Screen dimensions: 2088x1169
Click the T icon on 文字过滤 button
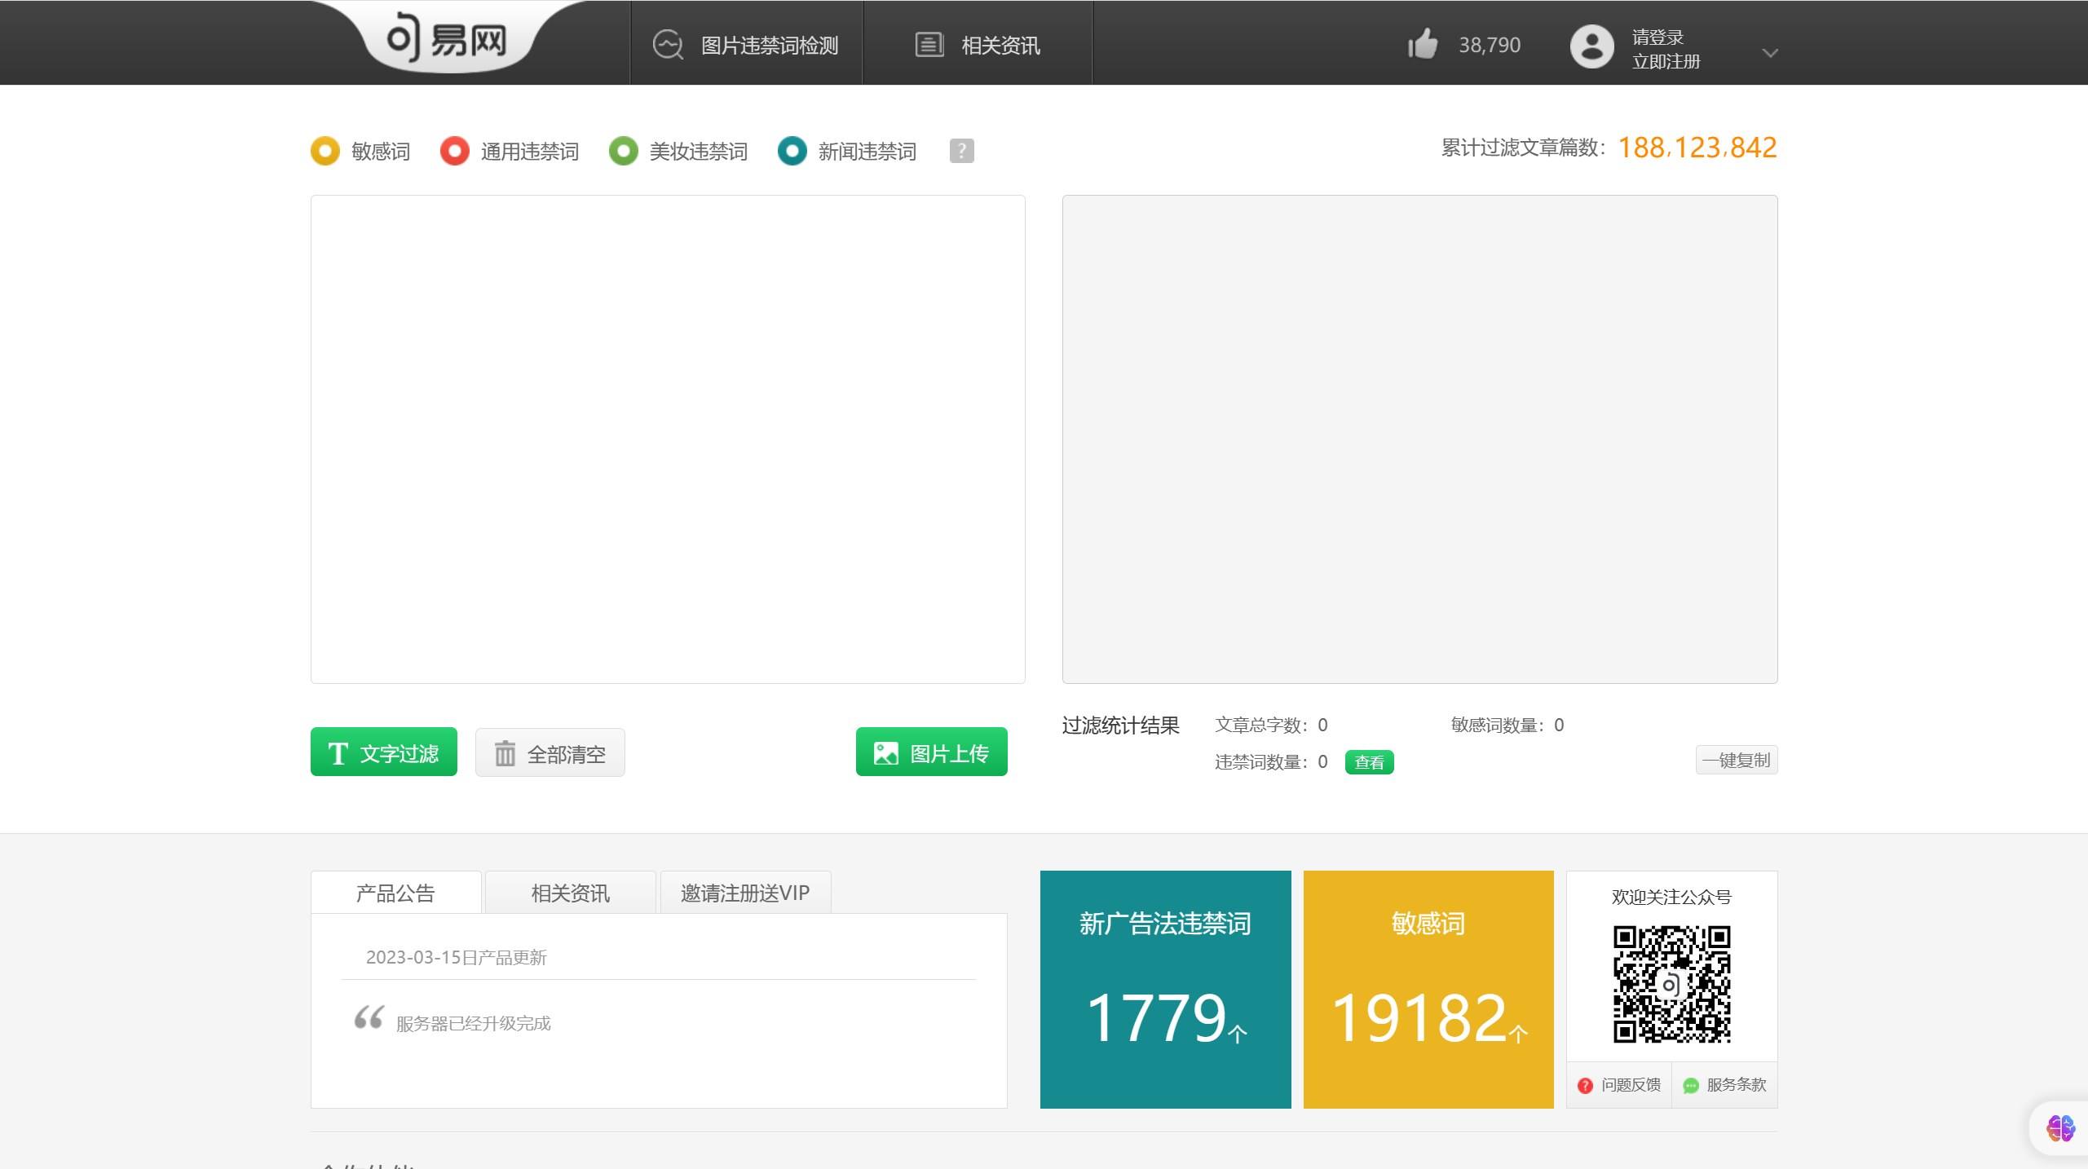coord(338,752)
